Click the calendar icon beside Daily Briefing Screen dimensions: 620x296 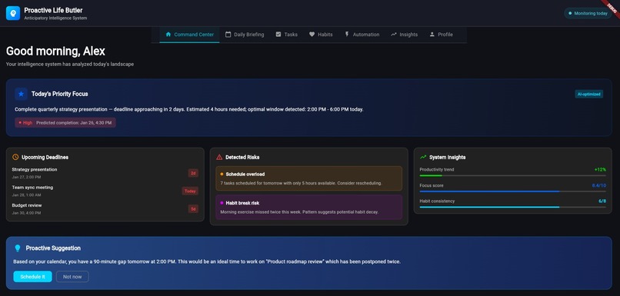pos(228,35)
